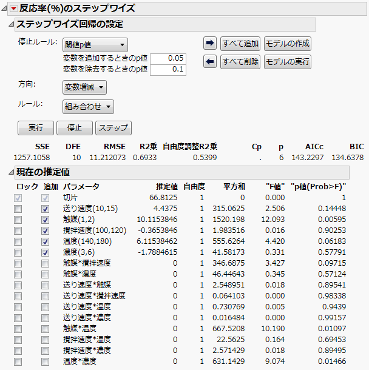Click the SSE value 1257.1058

[32, 158]
